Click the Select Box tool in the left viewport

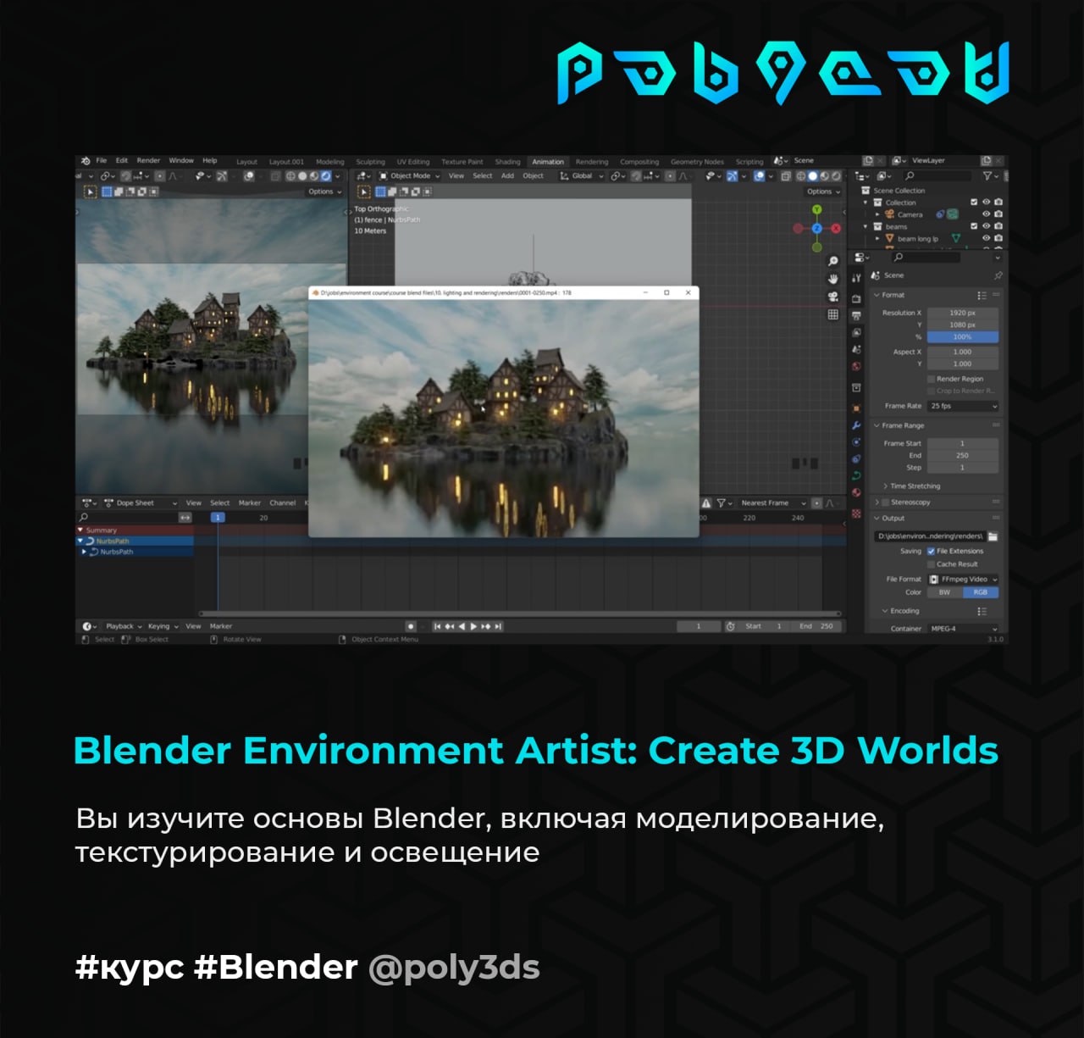pyautogui.click(x=90, y=192)
